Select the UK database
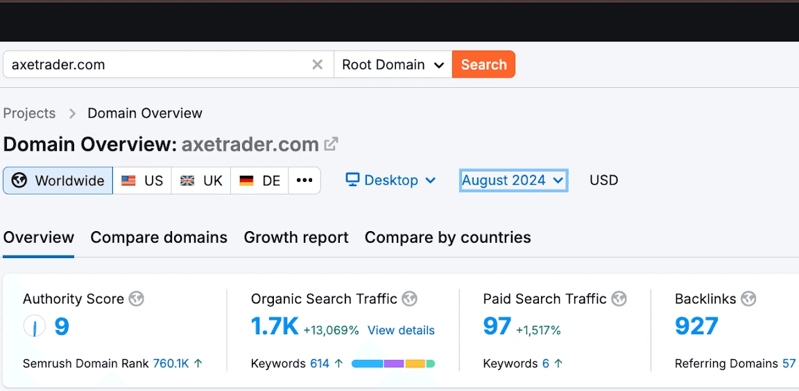The image size is (799, 391). point(201,181)
